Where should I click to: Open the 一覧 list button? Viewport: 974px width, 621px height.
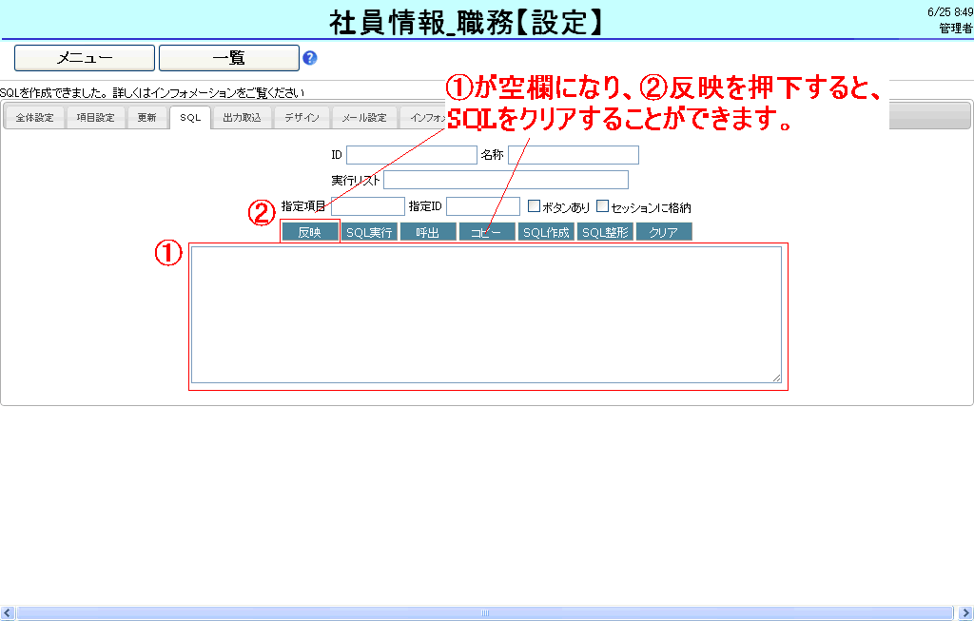point(228,58)
